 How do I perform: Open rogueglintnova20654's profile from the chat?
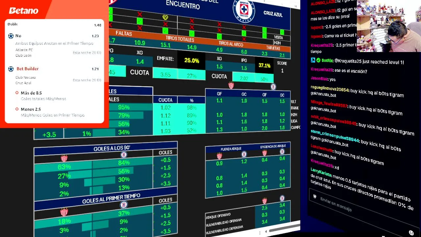[330, 89]
